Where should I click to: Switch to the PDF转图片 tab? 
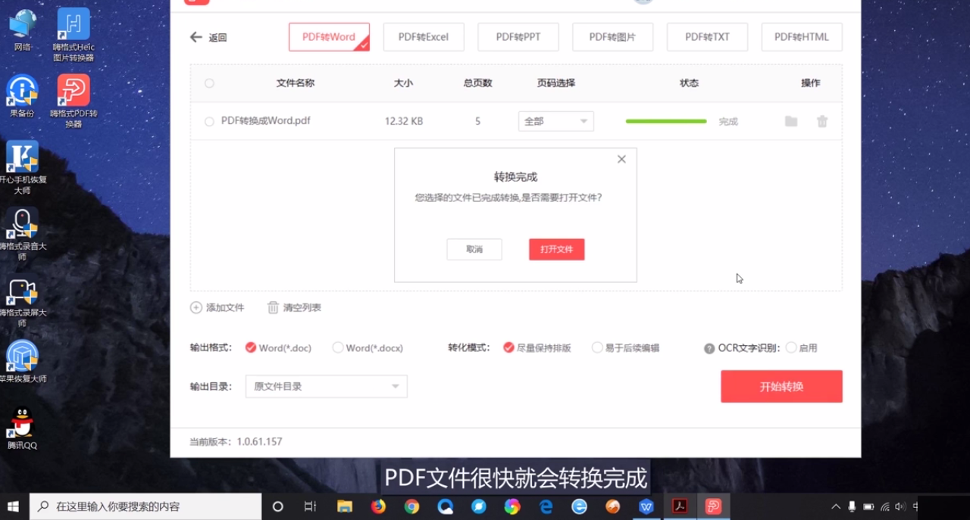point(612,37)
